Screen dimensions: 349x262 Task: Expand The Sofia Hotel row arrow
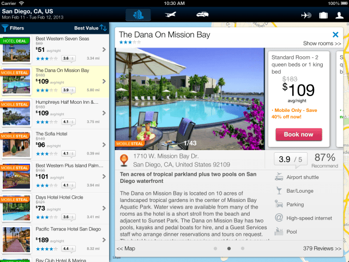click(104, 145)
